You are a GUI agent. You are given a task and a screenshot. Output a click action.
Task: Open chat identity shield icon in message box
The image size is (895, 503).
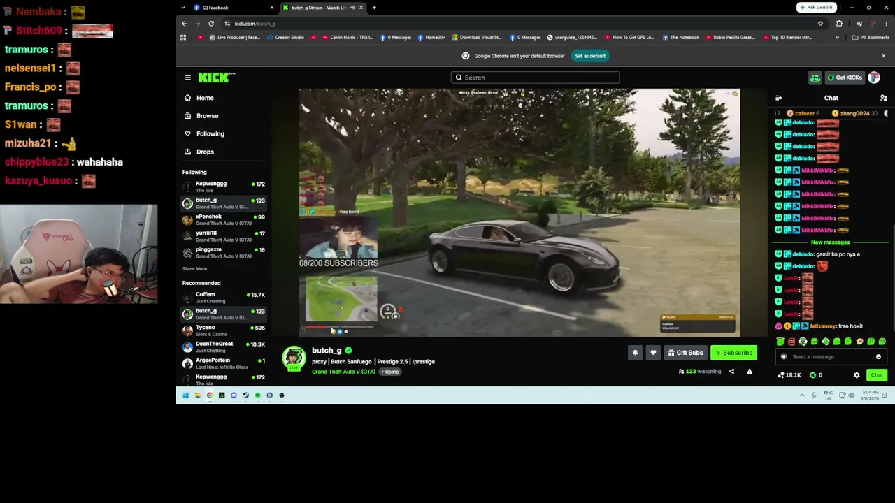tap(784, 357)
